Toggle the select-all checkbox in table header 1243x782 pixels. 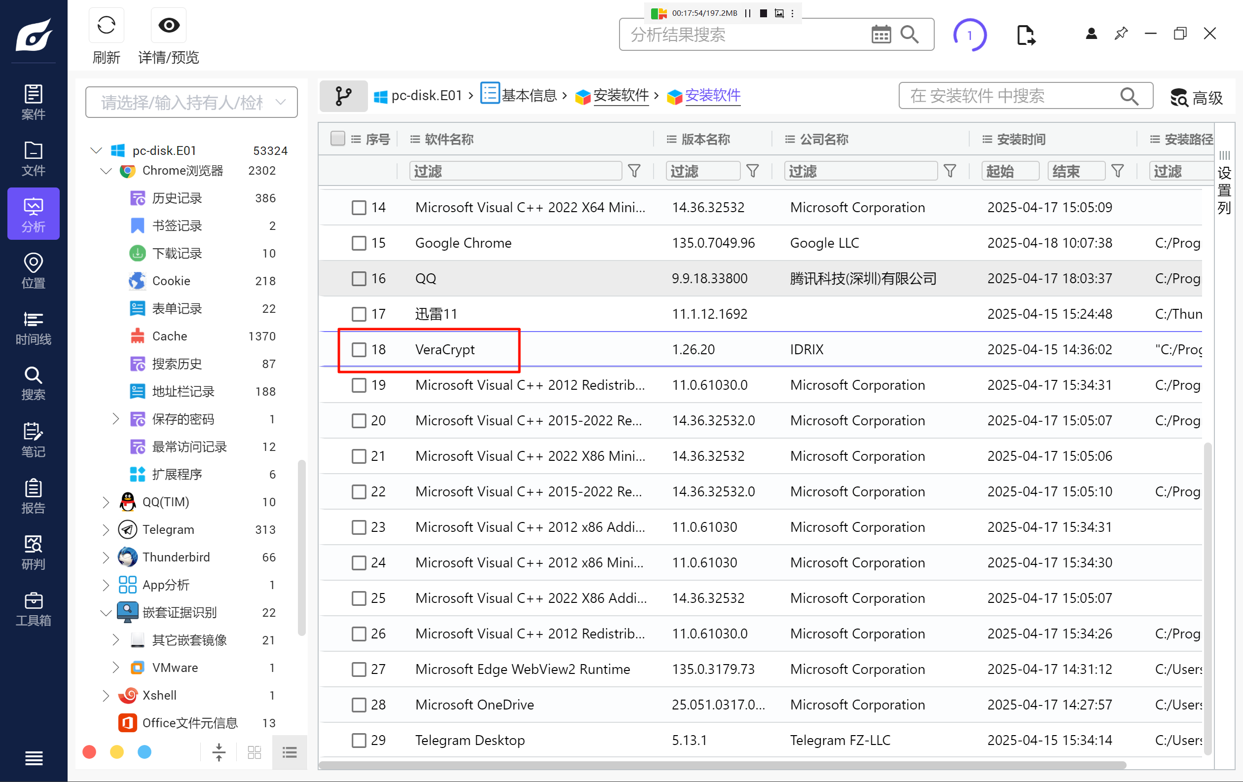pos(337,138)
